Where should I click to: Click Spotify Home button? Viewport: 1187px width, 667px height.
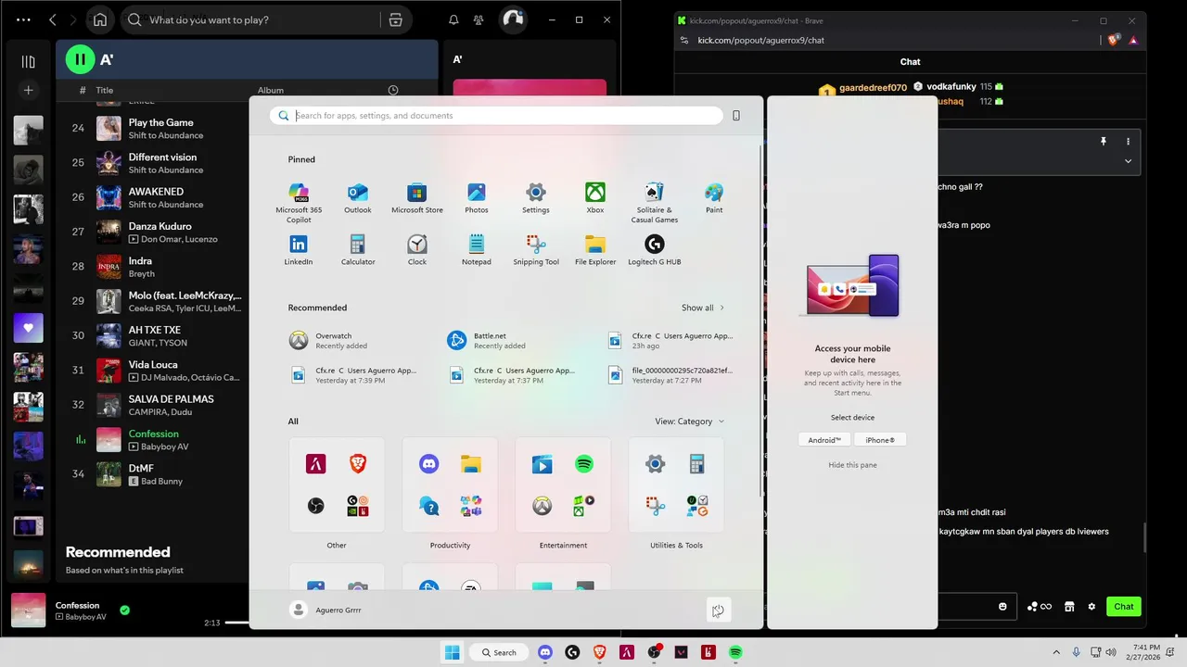(x=100, y=19)
